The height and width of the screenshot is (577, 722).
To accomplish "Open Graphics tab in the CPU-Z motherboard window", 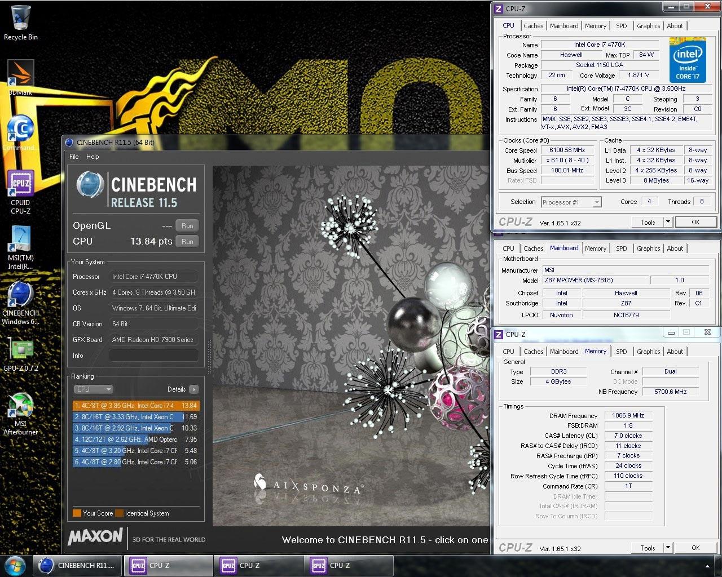I will click(x=648, y=248).
